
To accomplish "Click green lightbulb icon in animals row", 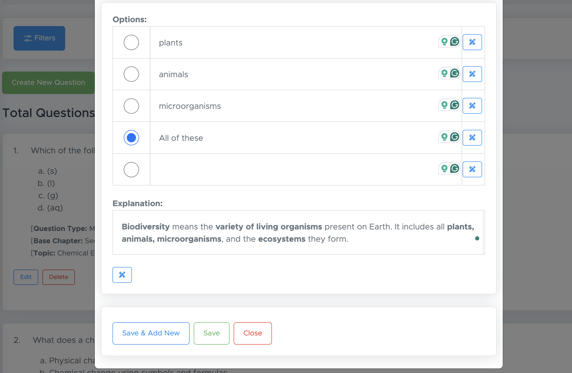I will pos(444,73).
